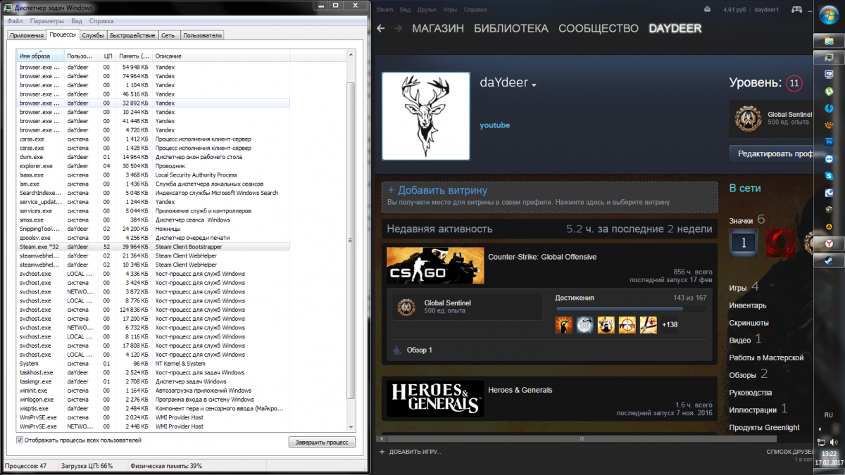The image size is (845, 475).
Task: Toggle show processes of all users checkbox
Action: coord(20,440)
